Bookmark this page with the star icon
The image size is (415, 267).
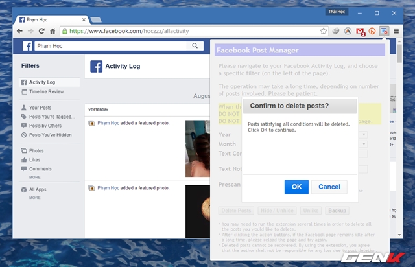[x=324, y=30]
